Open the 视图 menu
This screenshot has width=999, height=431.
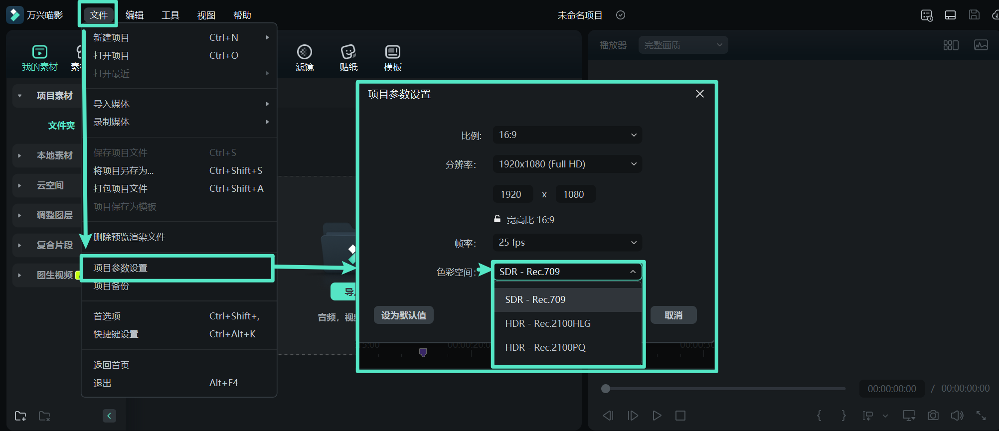pyautogui.click(x=206, y=15)
